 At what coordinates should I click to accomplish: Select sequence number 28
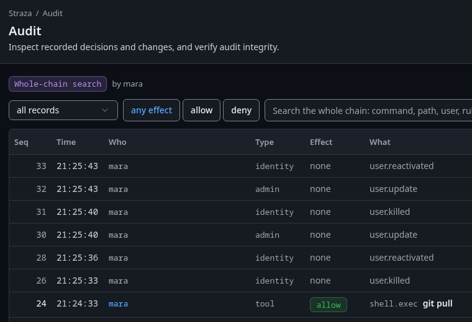click(x=41, y=258)
